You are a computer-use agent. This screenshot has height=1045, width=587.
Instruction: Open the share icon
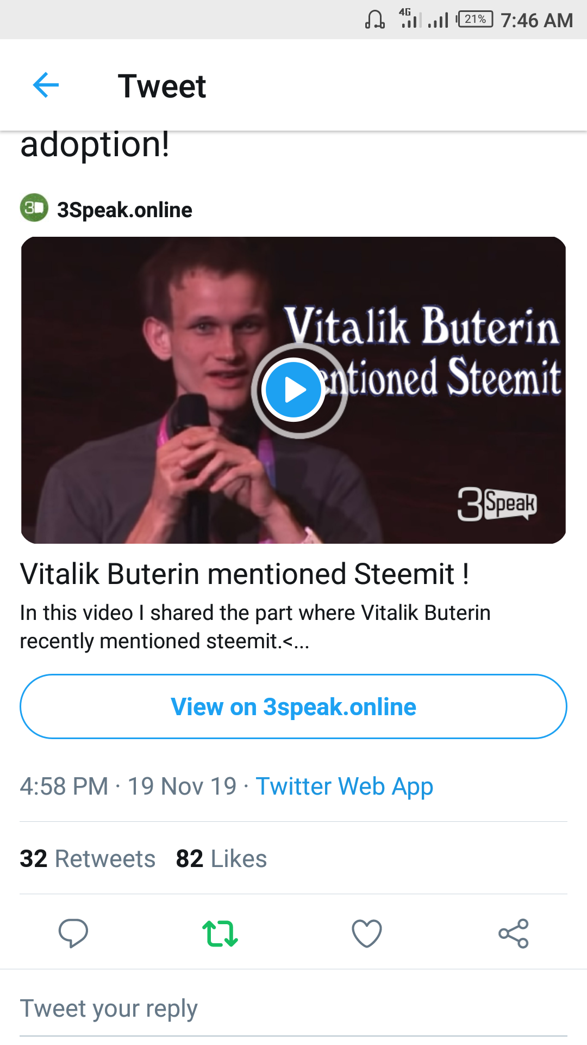tap(514, 933)
